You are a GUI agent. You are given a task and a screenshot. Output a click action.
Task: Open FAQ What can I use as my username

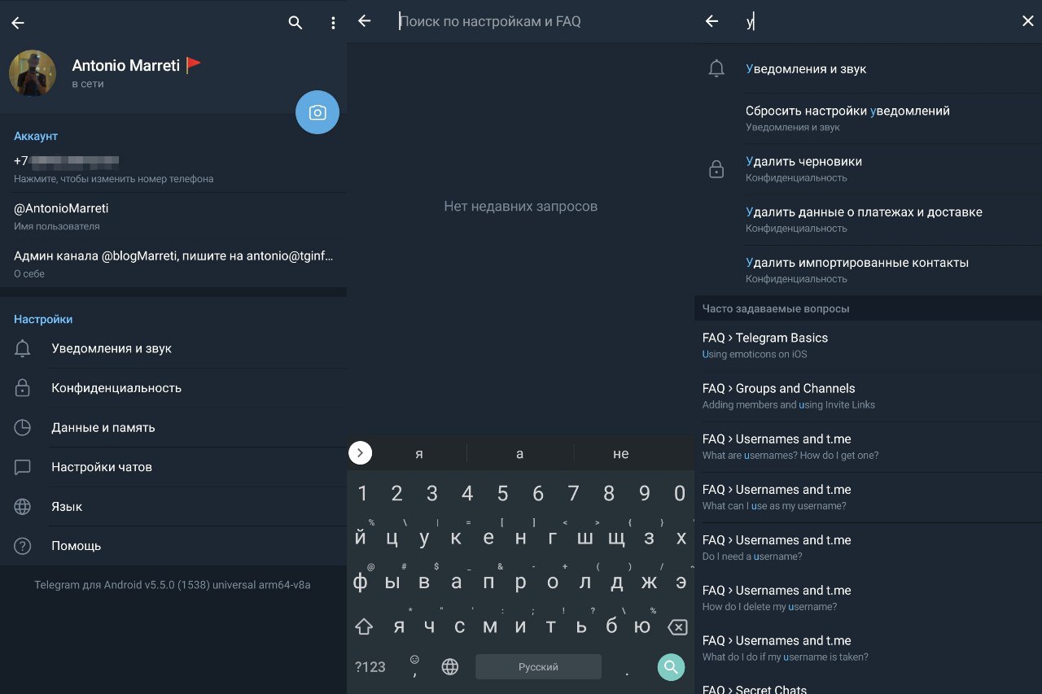tap(868, 496)
